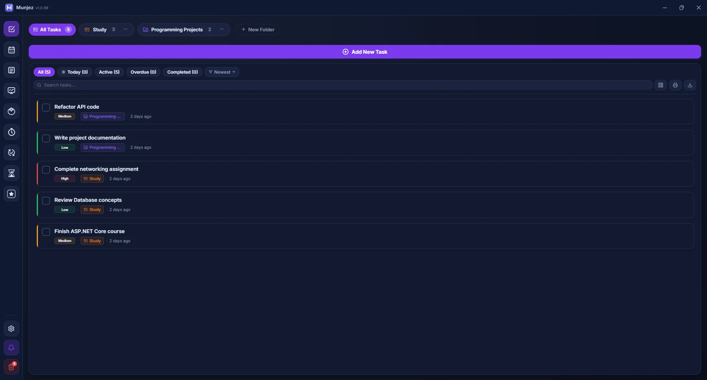
Task: Create a New Folder
Action: [258, 29]
